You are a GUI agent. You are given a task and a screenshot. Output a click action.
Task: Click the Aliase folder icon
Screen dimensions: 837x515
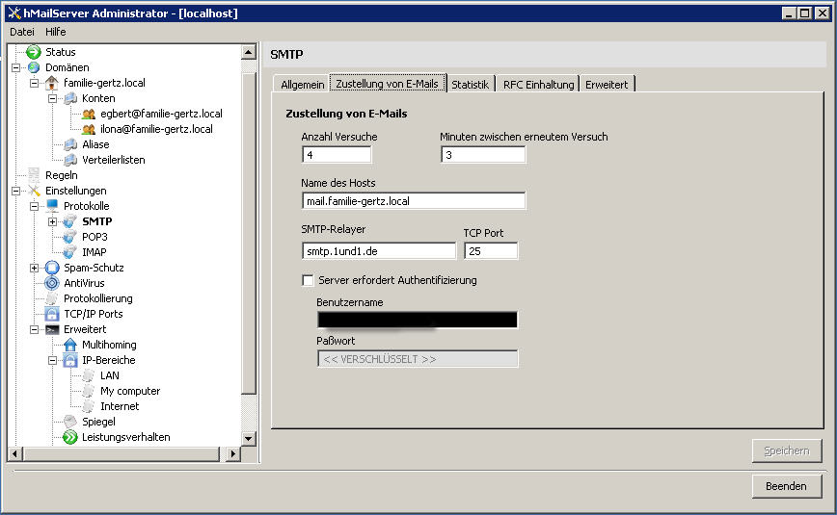point(70,144)
